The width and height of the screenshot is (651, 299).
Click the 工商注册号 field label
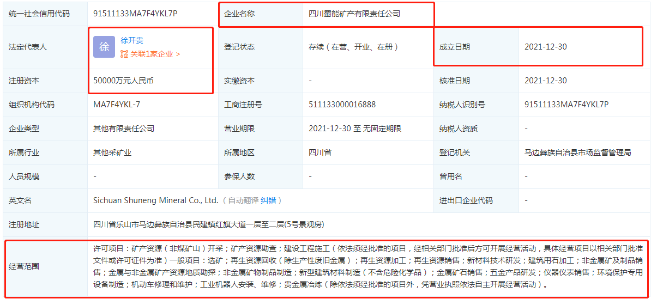click(243, 105)
